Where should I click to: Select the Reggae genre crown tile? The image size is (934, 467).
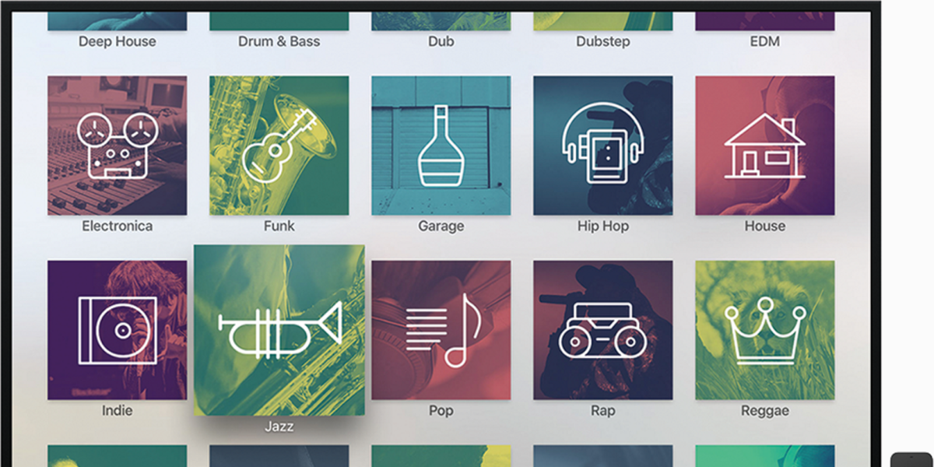tap(765, 330)
